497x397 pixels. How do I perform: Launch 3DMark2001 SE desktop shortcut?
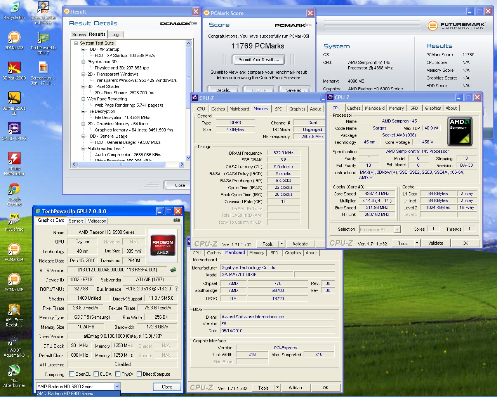[14, 104]
